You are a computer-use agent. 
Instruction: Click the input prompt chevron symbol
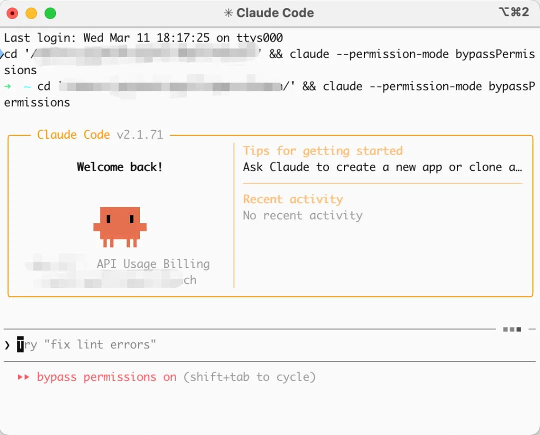point(7,345)
